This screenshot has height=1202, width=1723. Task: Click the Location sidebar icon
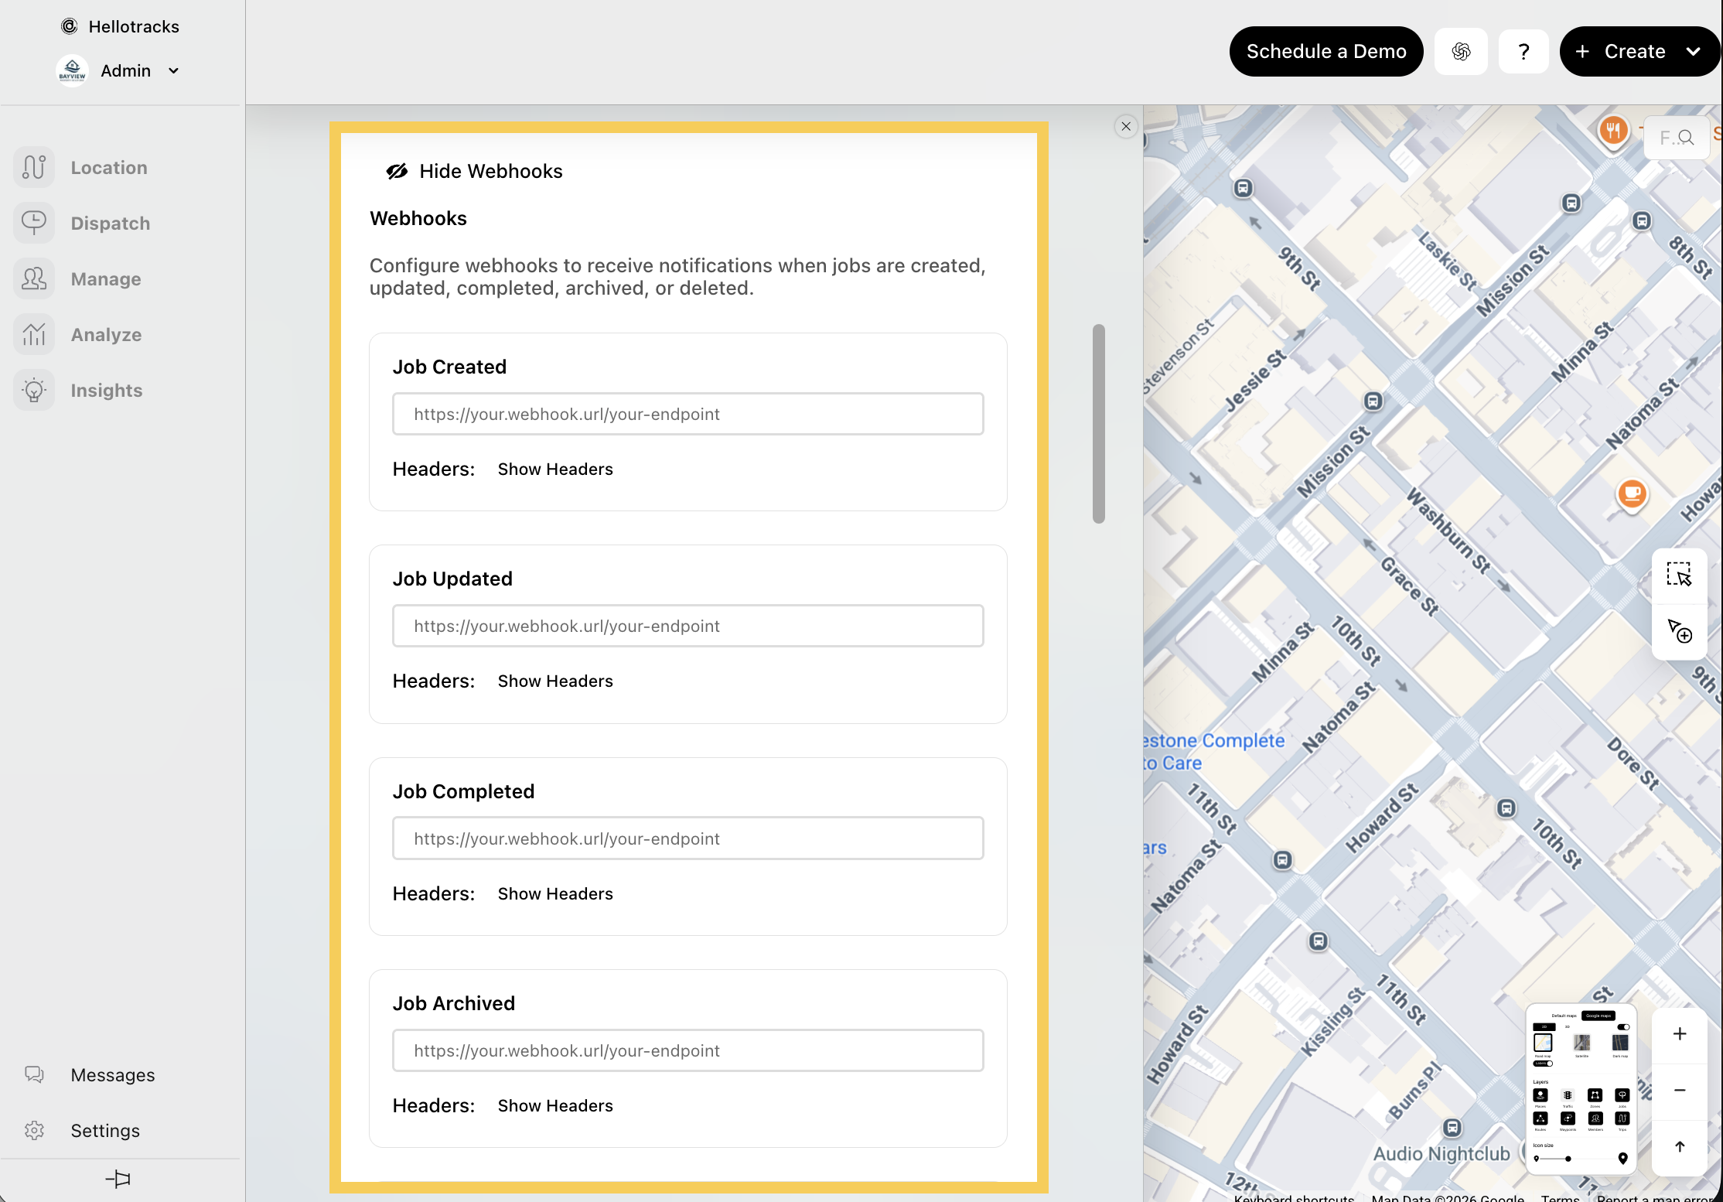34,167
